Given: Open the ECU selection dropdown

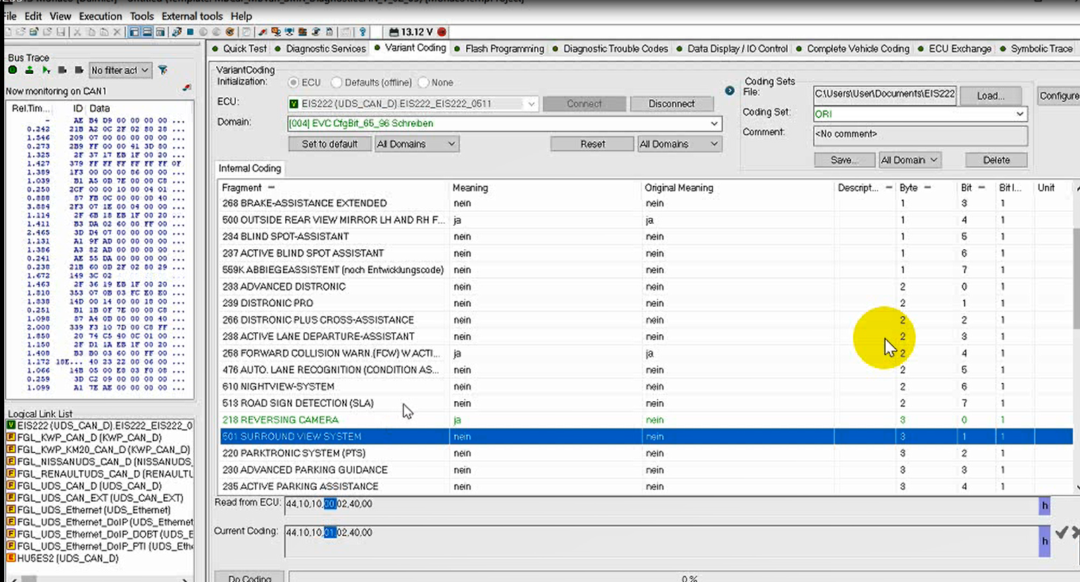Looking at the screenshot, I should coord(531,104).
